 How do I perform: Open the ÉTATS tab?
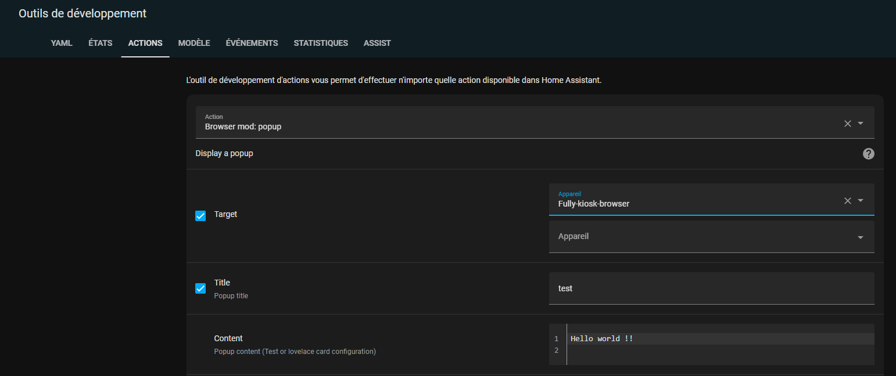[101, 43]
